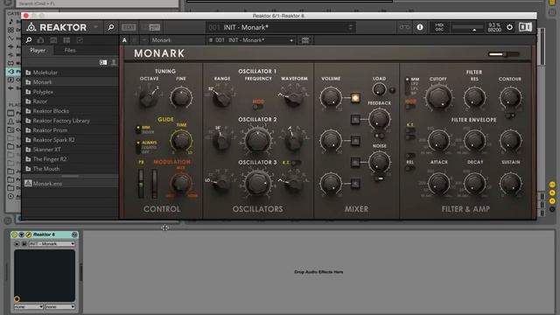
Task: Click hot-swap icon on Reaktor 6 device
Action: 74,234
